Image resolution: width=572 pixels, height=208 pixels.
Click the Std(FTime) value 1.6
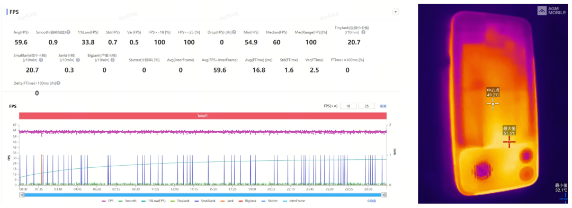click(289, 70)
